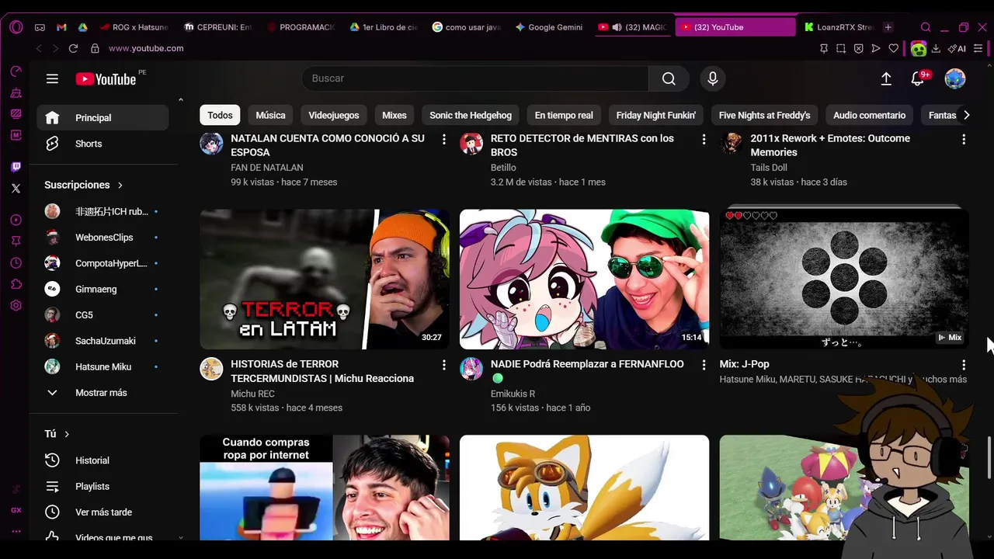Open Easy Setup lines icon

click(x=978, y=48)
